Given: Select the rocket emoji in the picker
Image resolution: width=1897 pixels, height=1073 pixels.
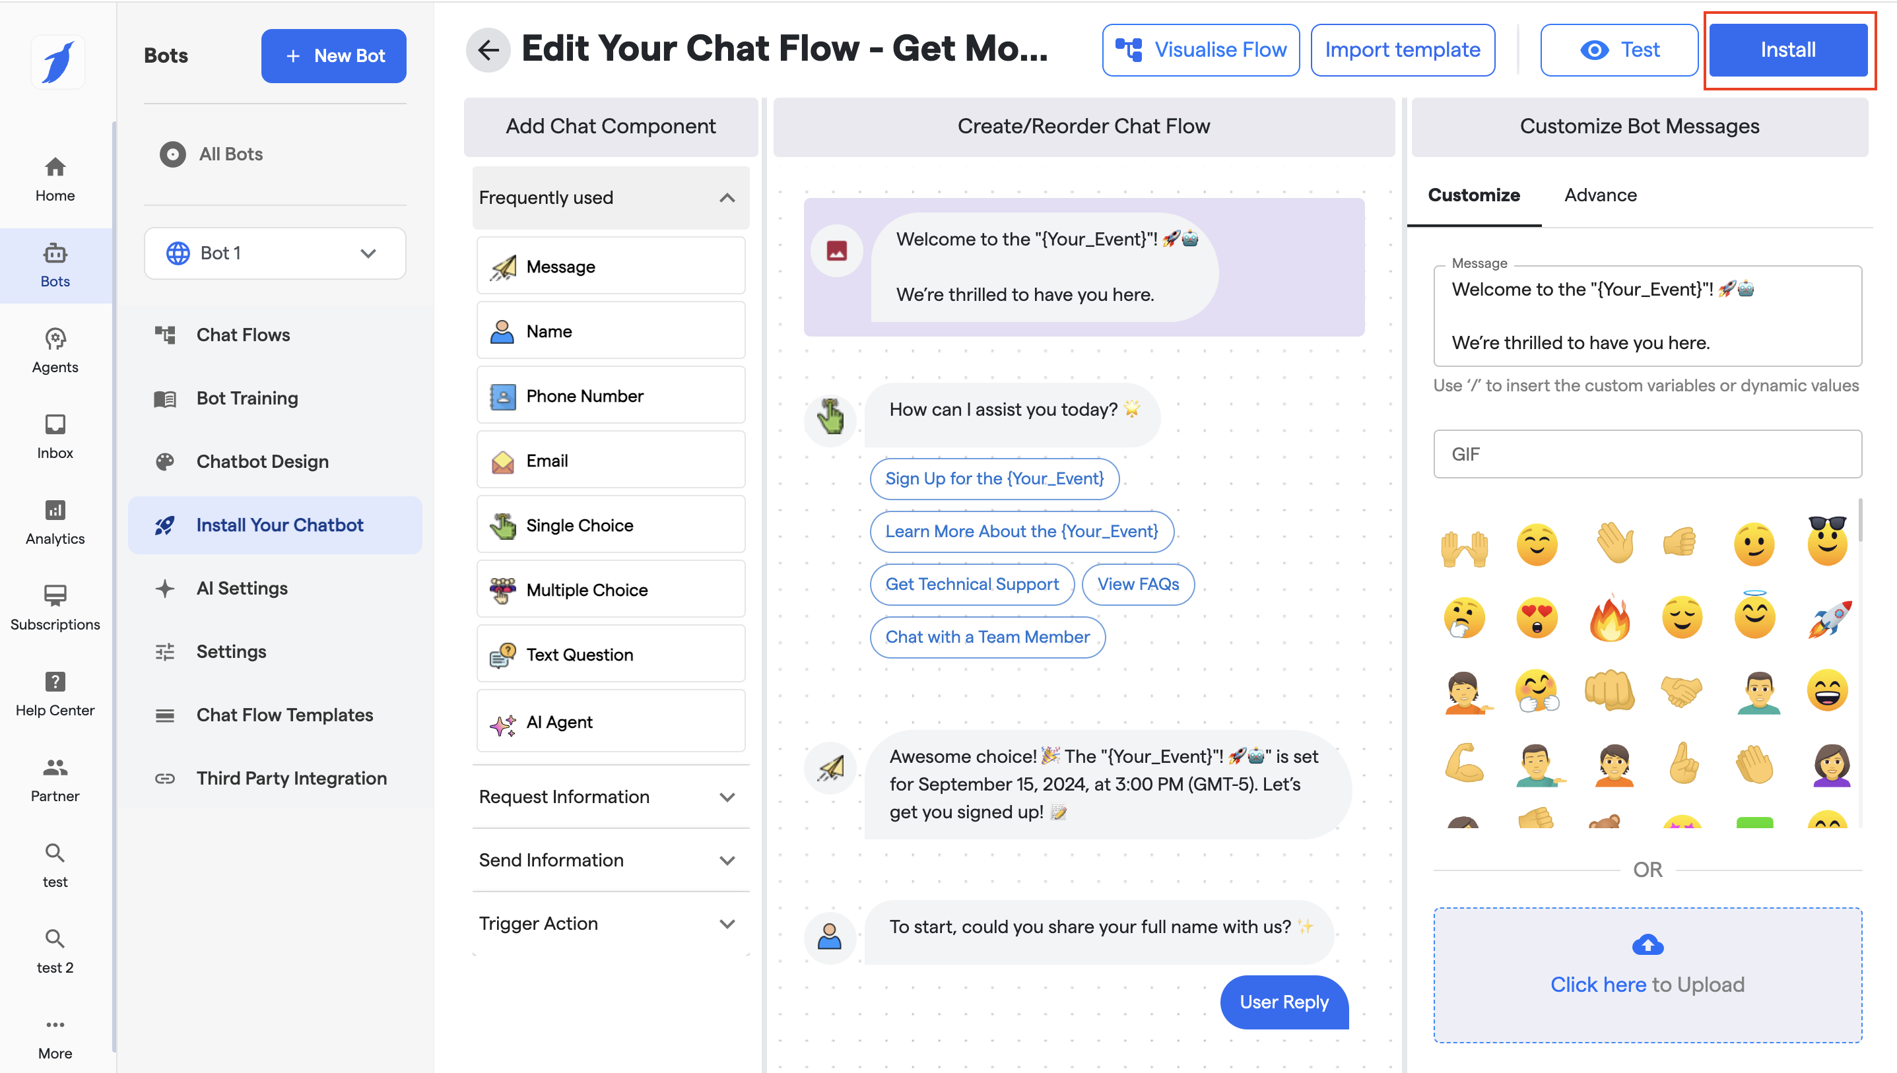Looking at the screenshot, I should pyautogui.click(x=1828, y=618).
